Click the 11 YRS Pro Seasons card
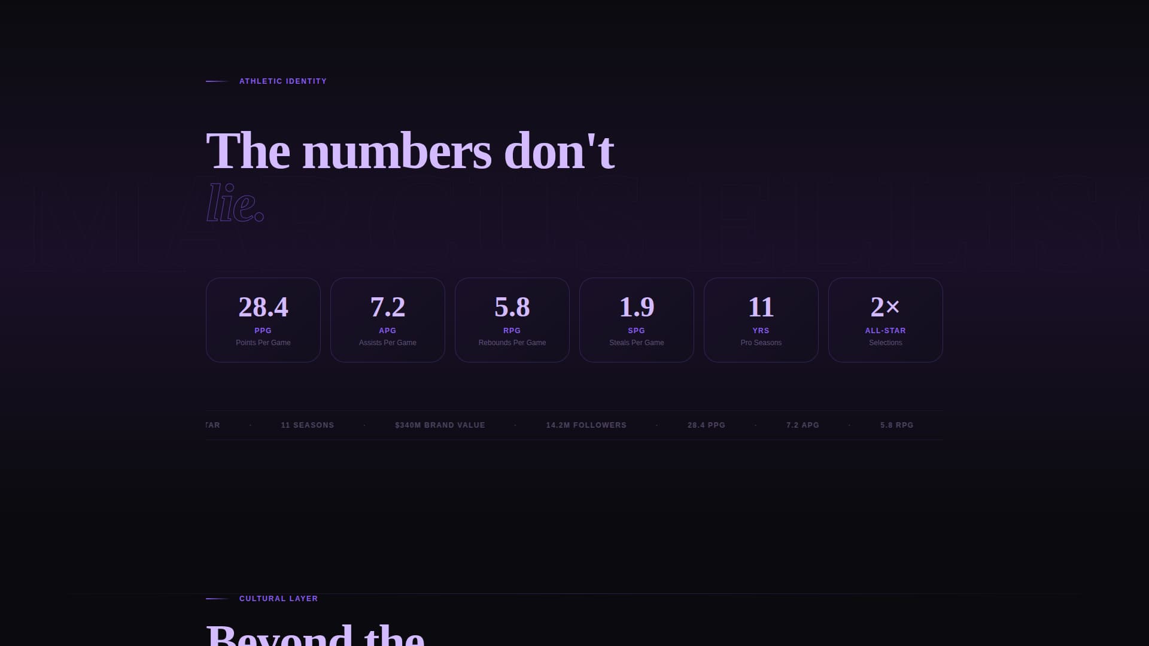 [x=761, y=319]
